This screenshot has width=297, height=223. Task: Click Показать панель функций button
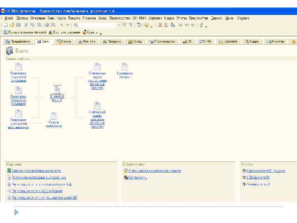(25, 32)
